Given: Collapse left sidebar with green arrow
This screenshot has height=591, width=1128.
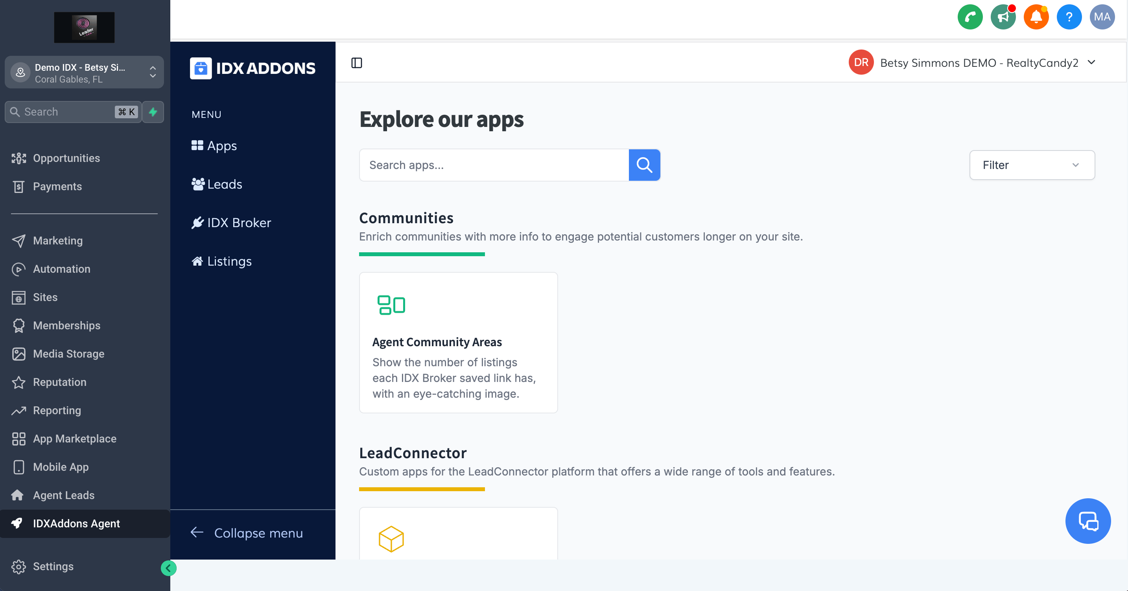Looking at the screenshot, I should coord(168,568).
